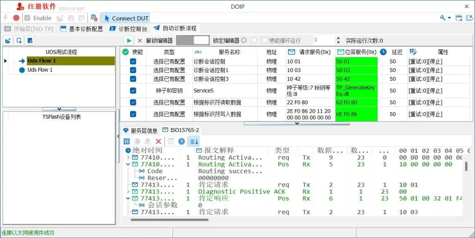
Task: Toggle the editor lock/unlock slider switch
Action: pos(193,40)
